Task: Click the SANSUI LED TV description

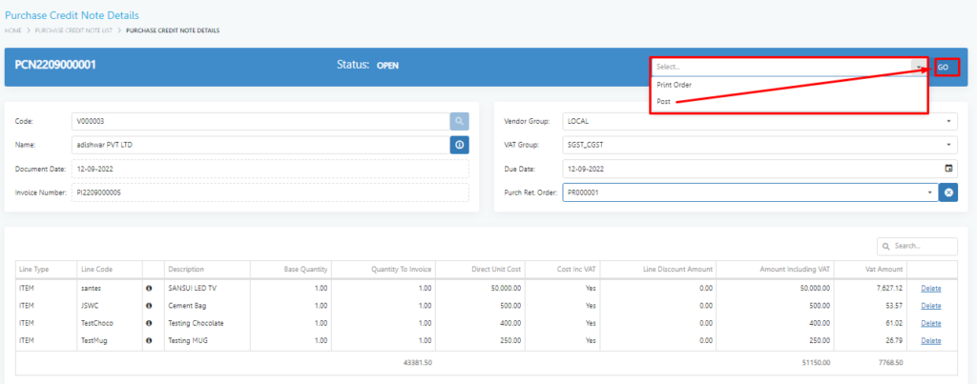Action: click(193, 288)
